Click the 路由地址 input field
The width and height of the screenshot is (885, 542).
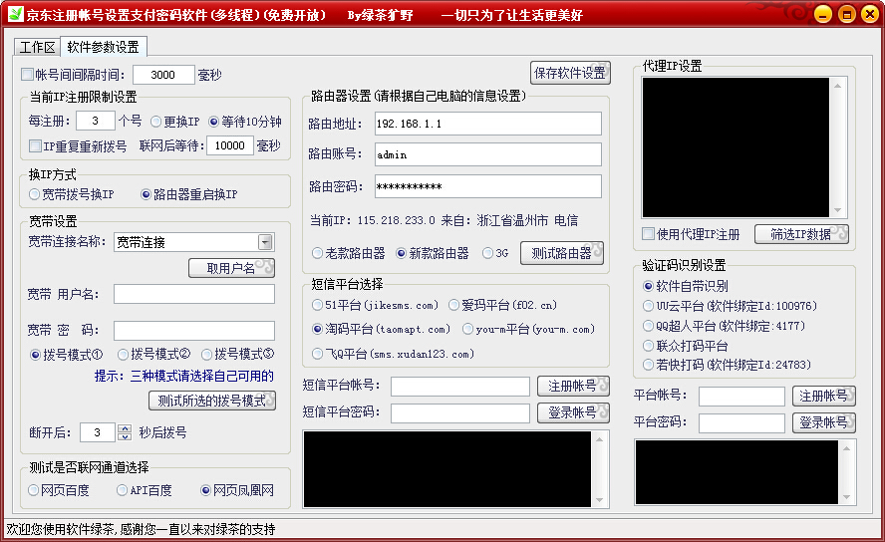click(x=487, y=124)
